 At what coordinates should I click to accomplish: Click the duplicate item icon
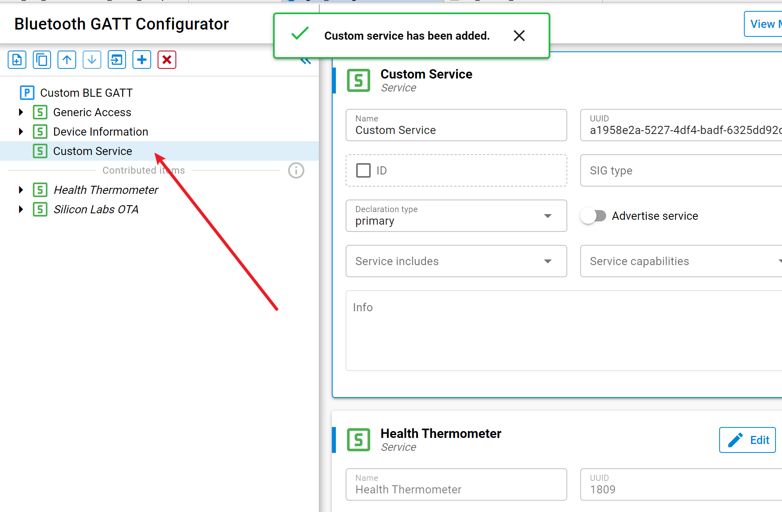[x=42, y=60]
